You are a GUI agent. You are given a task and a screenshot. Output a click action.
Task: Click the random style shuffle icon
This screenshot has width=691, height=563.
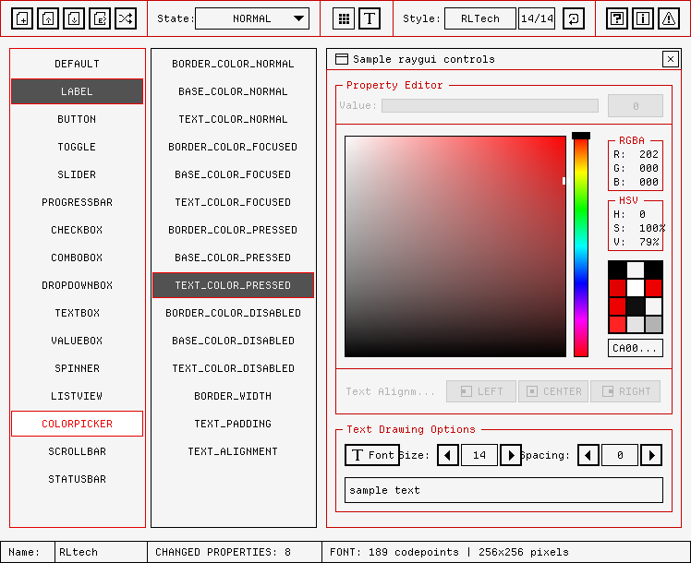126,18
